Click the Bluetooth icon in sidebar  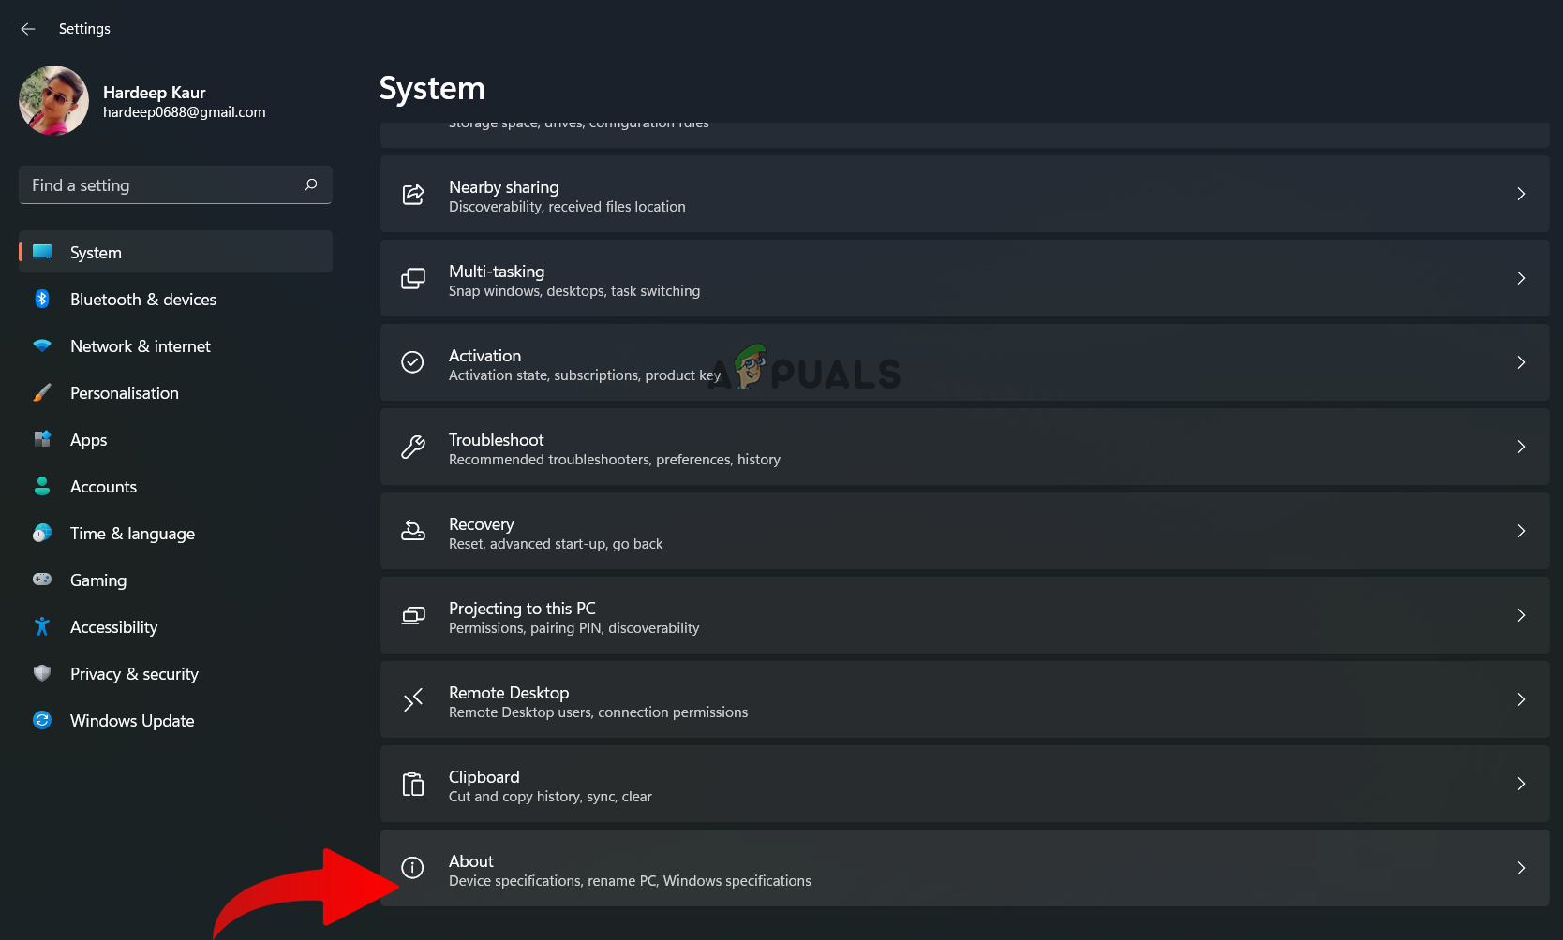tap(42, 299)
